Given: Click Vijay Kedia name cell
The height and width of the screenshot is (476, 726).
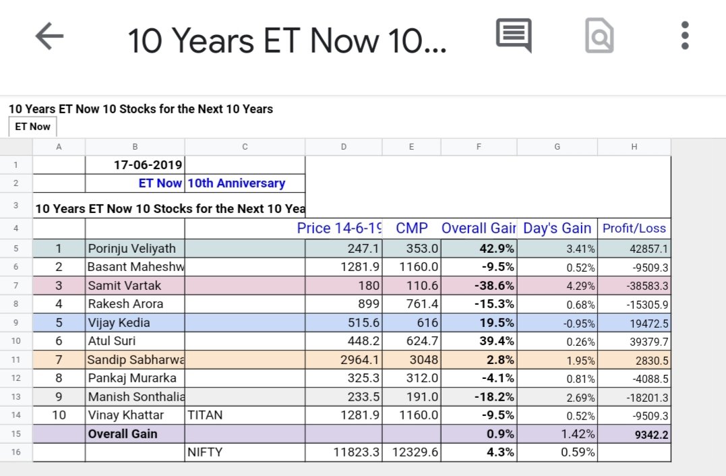Looking at the screenshot, I should (x=135, y=322).
